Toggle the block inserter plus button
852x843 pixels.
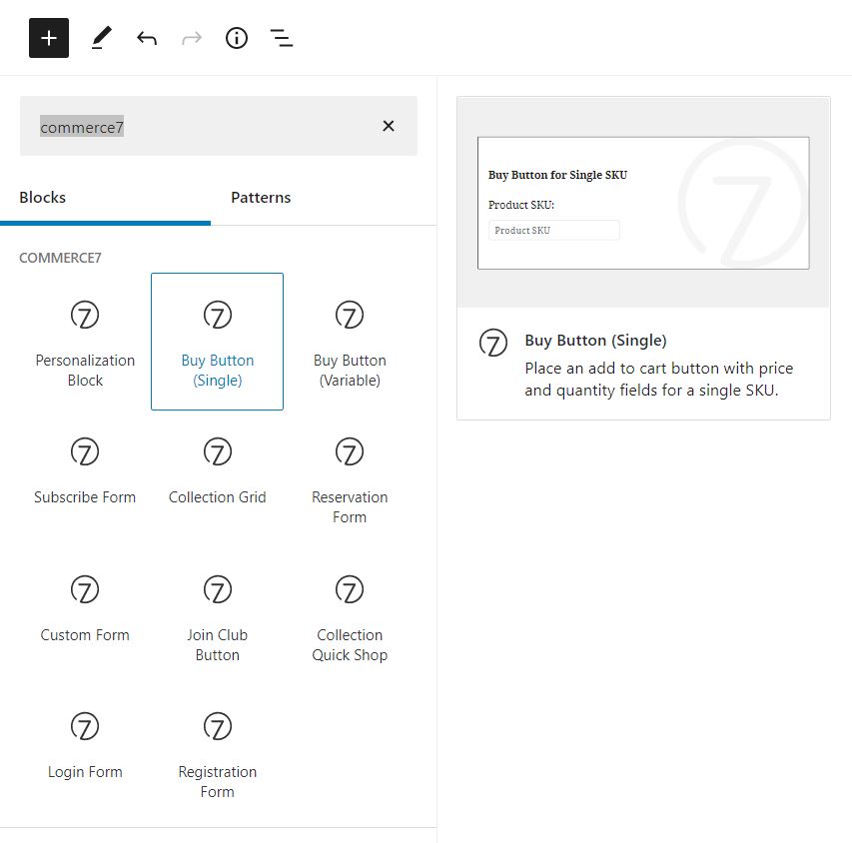click(49, 39)
